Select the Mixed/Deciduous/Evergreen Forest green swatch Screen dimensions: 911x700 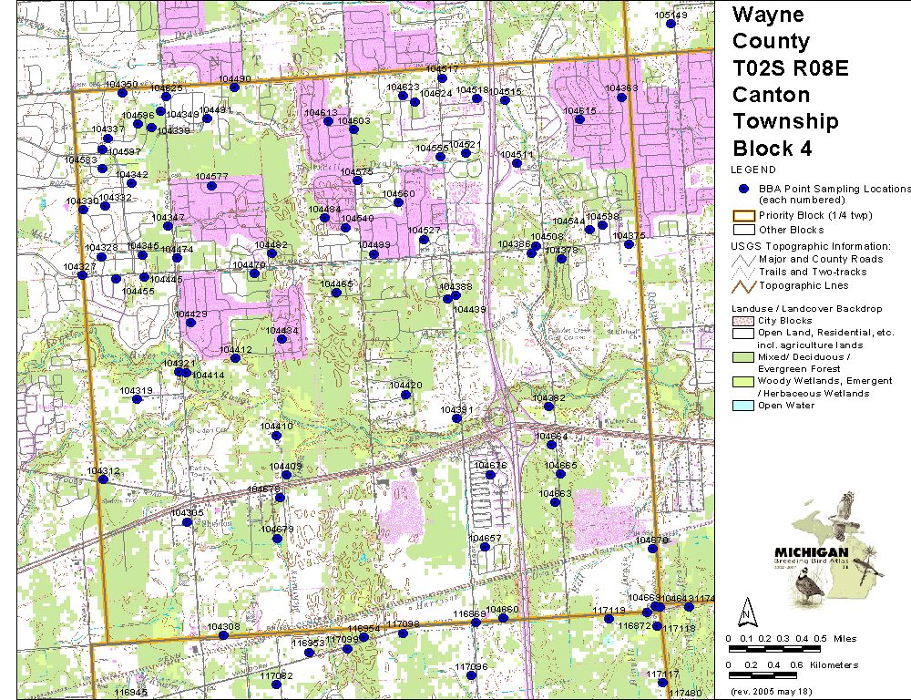click(743, 357)
